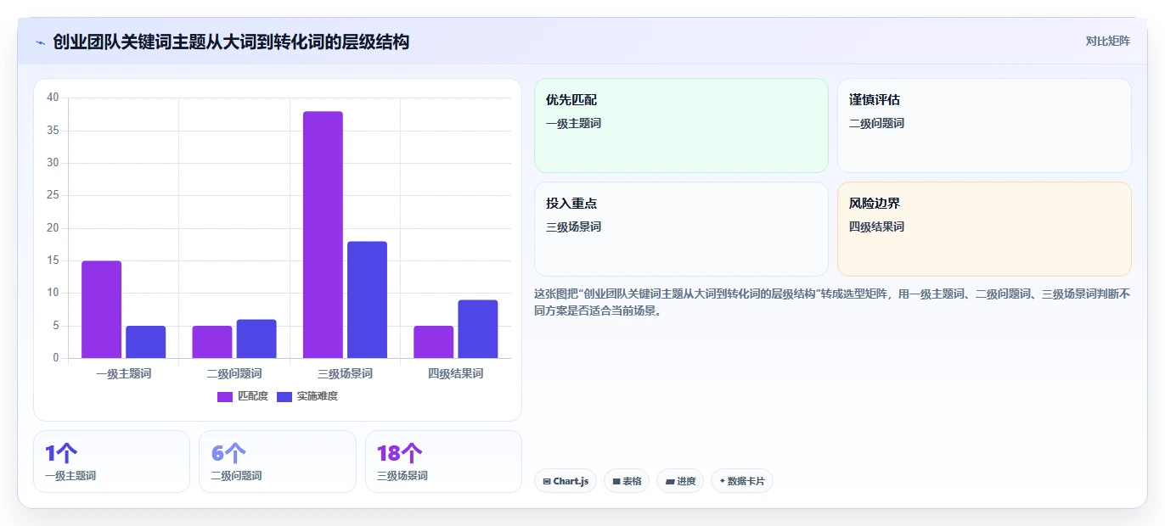Open the 1个 一级主题词 stat card

tap(111, 462)
